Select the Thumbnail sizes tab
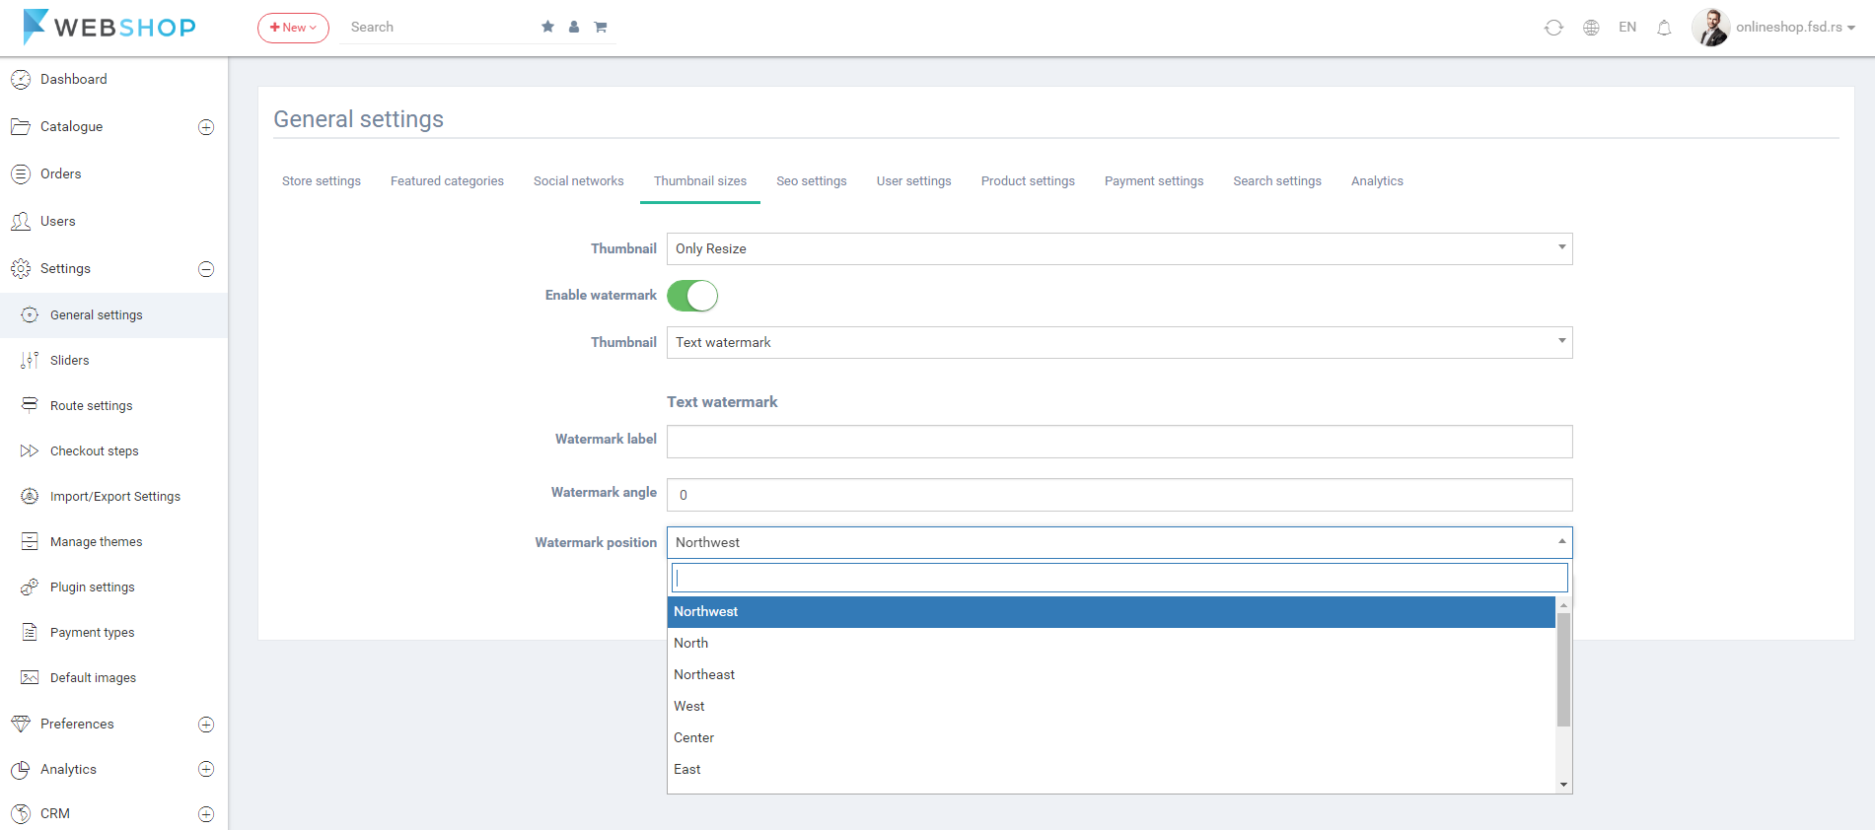 pos(700,181)
